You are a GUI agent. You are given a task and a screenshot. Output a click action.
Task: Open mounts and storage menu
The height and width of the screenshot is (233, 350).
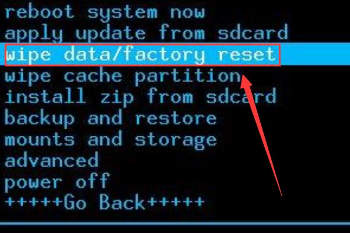pyautogui.click(x=110, y=140)
